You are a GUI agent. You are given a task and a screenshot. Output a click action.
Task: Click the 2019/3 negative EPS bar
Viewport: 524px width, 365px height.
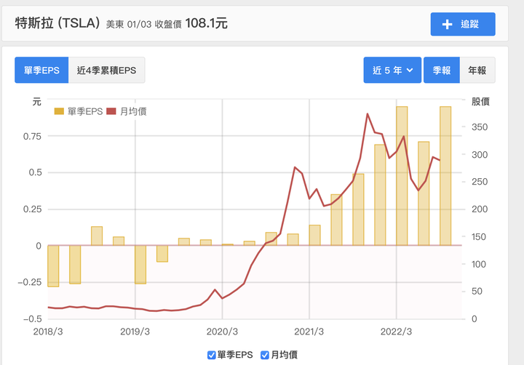pos(140,265)
